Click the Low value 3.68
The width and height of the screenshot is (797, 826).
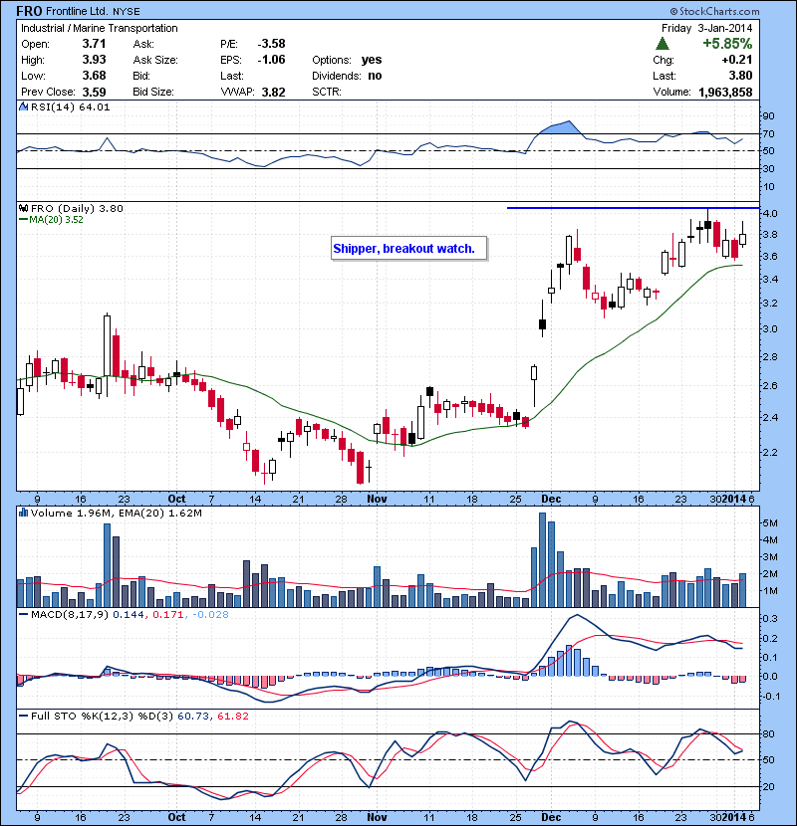click(94, 76)
